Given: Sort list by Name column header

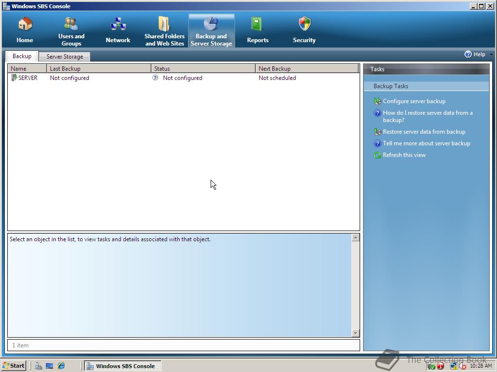Looking at the screenshot, I should (27, 69).
